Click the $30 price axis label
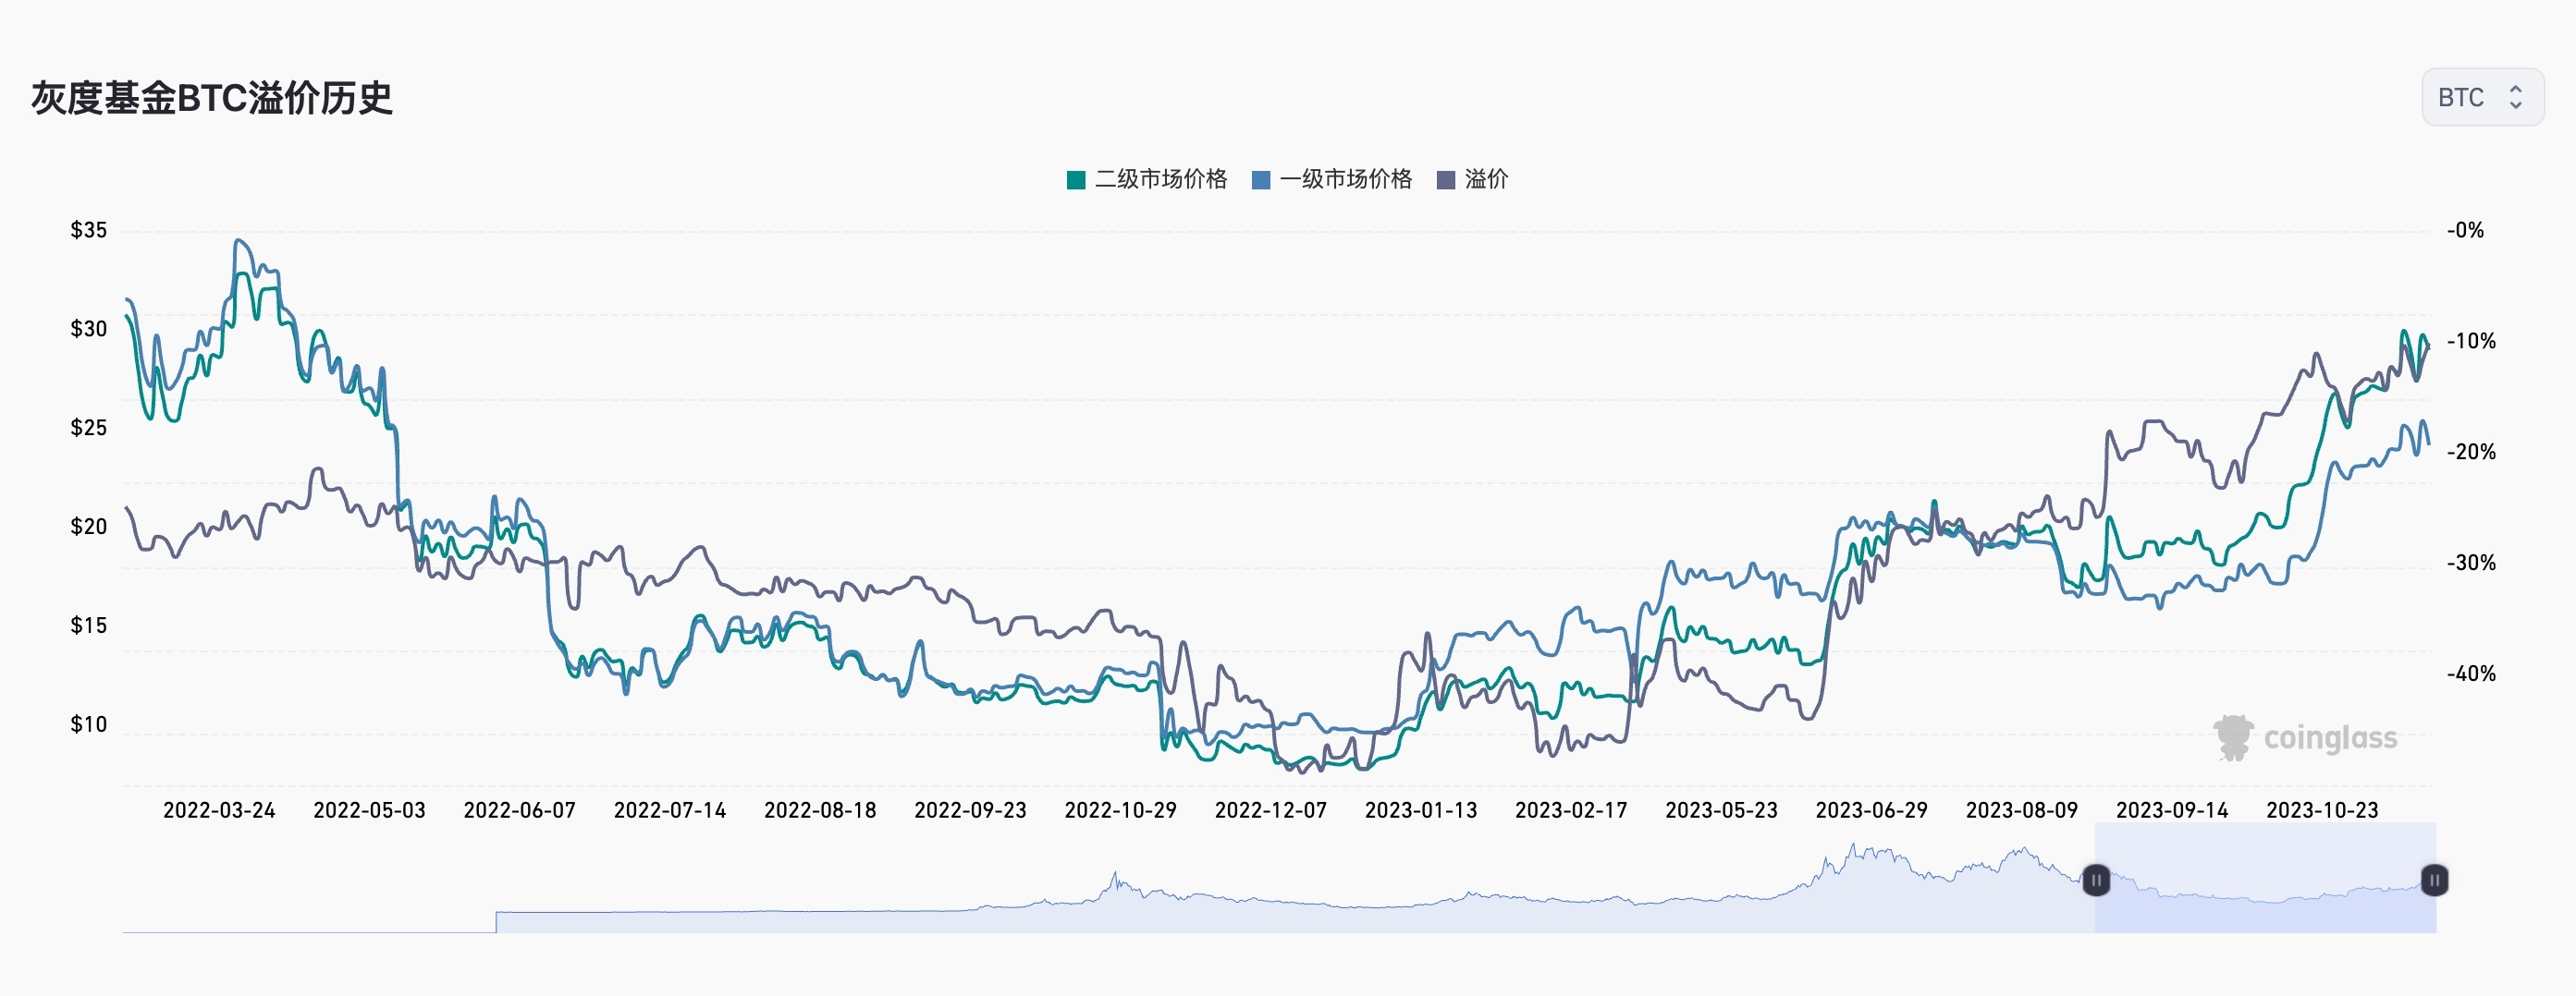The width and height of the screenshot is (2576, 996). [88, 329]
